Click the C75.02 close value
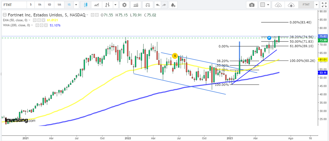The height and width of the screenshot is (141, 329). 150,15
